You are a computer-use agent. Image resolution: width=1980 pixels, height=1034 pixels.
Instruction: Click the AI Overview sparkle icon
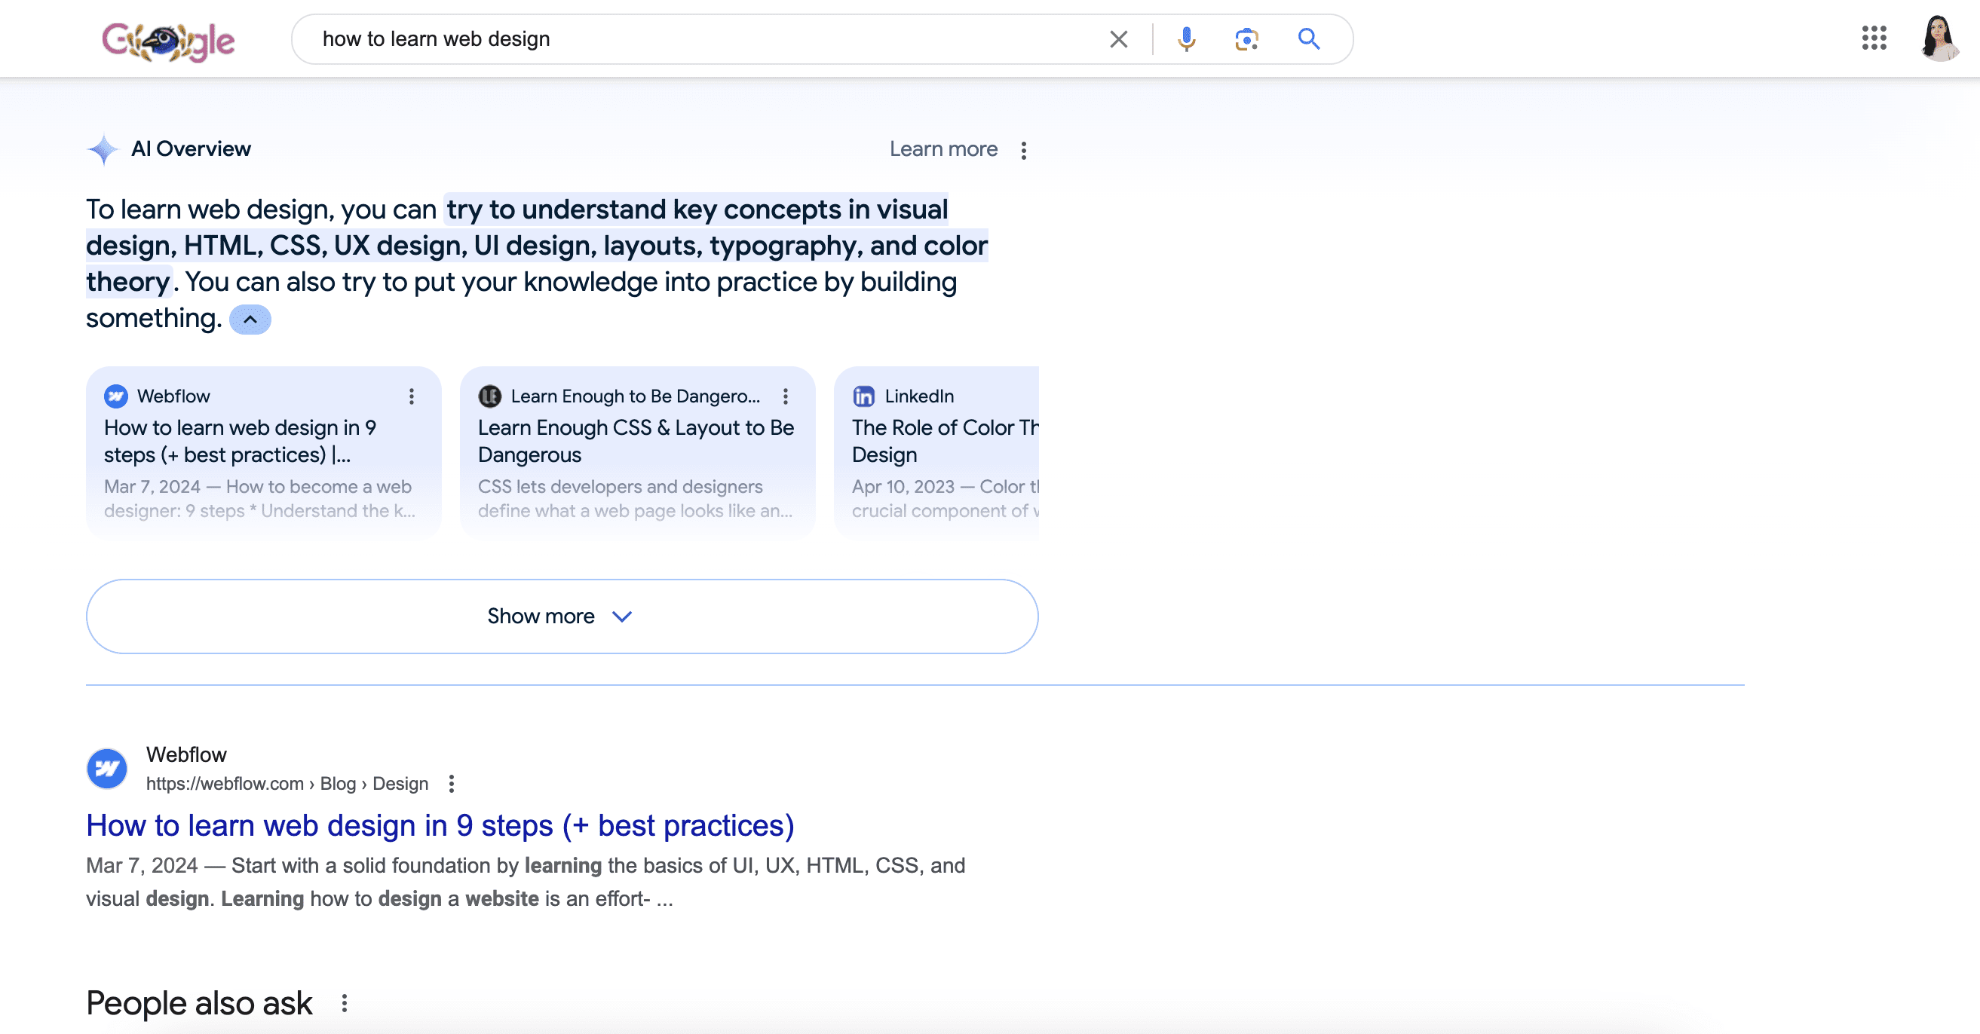(x=103, y=149)
